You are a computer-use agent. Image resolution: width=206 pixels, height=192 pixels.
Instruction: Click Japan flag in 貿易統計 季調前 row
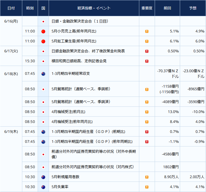click(43, 89)
